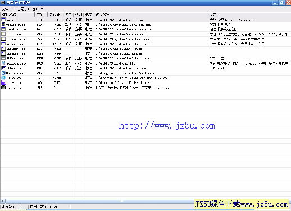Sort by the memory (K) column header

(56, 15)
